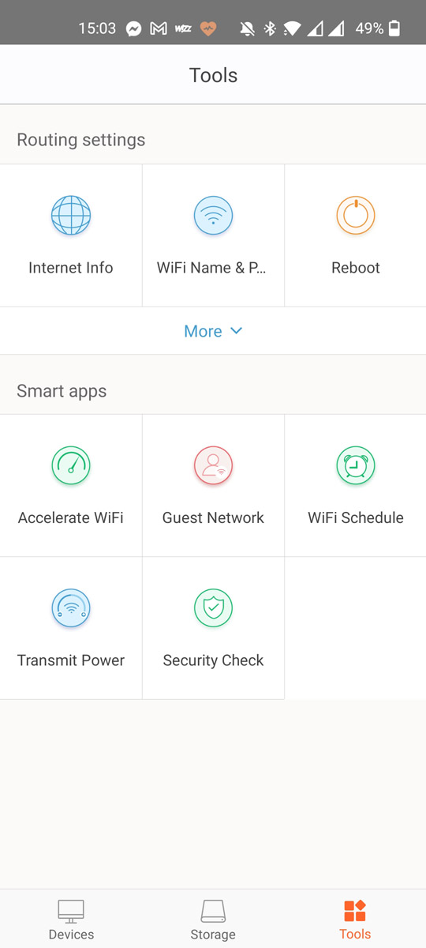
Task: Click the chevron next to More
Action: point(236,331)
